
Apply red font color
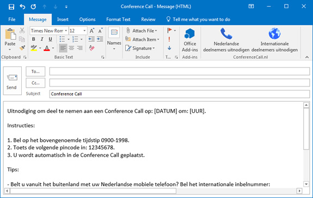click(x=47, y=48)
